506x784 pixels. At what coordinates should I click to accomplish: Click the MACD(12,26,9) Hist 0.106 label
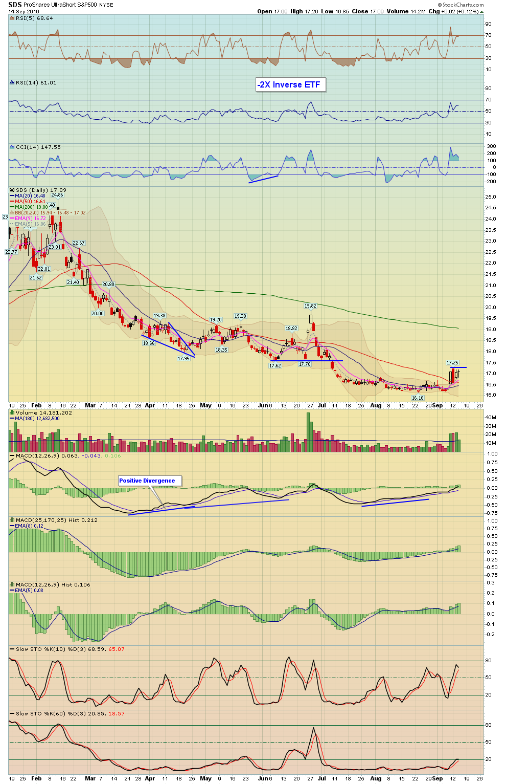53,584
